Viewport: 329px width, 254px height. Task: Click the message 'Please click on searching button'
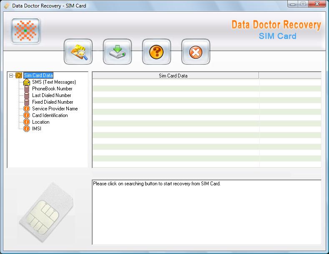(156, 184)
